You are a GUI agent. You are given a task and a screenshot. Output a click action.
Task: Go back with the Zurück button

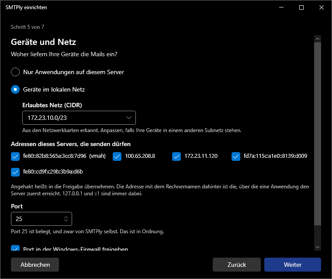tap(237, 265)
